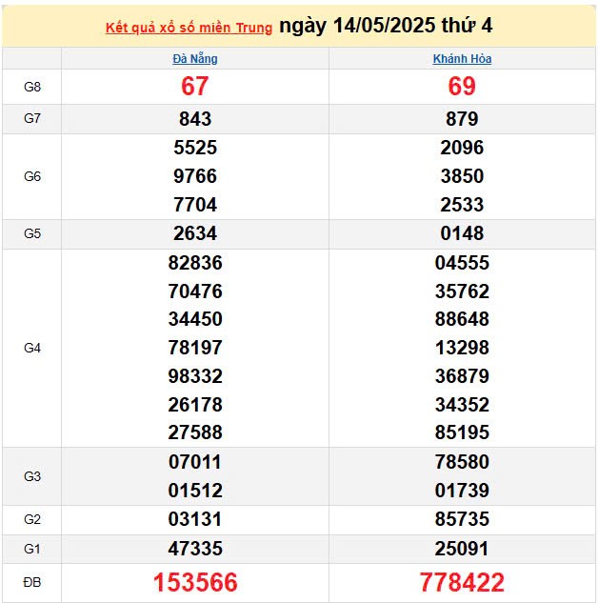Click the G2 number 03131

click(x=195, y=519)
